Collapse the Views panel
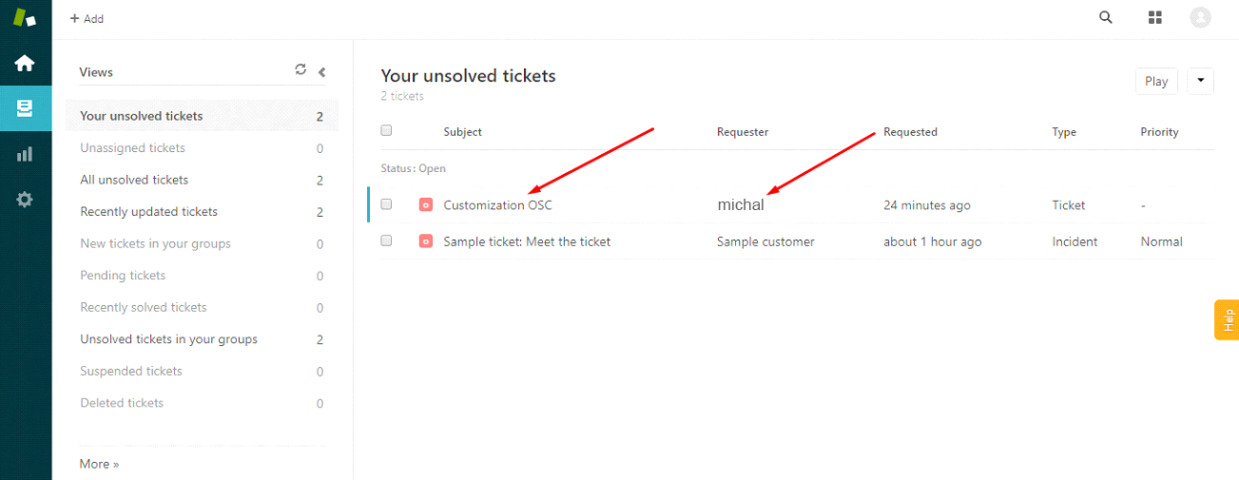The width and height of the screenshot is (1239, 480). click(321, 71)
